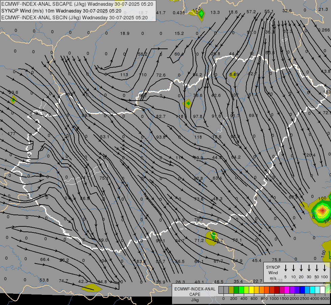This screenshot has height=305, width=331.
Task: Click the grid value 64.2
Action: tap(236, 157)
